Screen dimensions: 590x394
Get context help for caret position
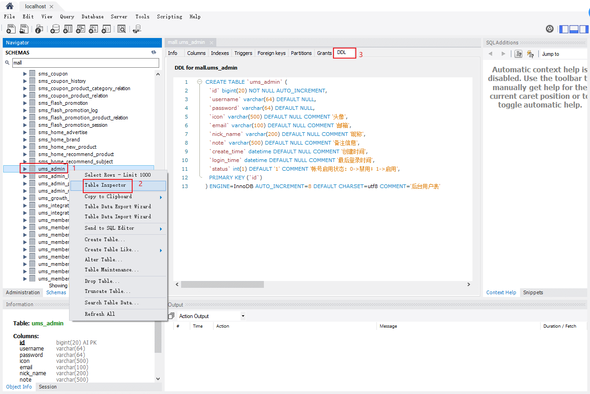(x=518, y=54)
